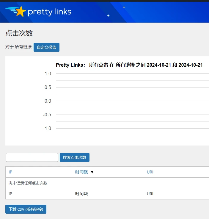Click the -1.0 chart axis label
Screen dimensions: 209x219
tap(47, 128)
